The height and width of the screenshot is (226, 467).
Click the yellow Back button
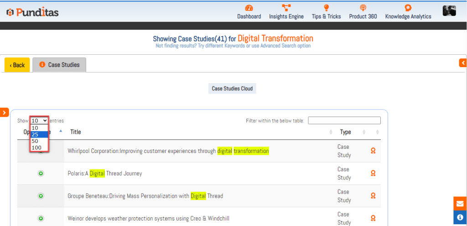[x=17, y=65]
